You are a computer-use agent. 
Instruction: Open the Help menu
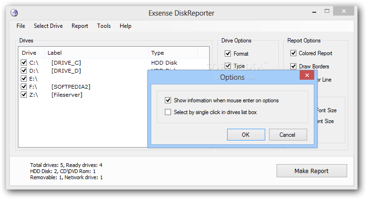coord(125,26)
